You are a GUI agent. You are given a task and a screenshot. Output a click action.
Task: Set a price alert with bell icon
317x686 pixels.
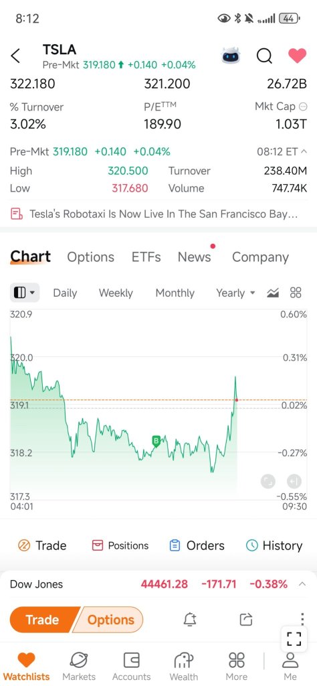(190, 620)
